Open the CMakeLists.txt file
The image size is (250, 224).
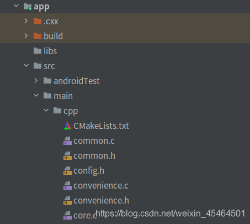tap(101, 126)
